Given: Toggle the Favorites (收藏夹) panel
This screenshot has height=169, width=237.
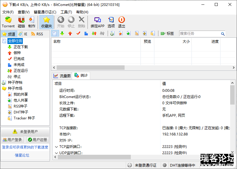Looking at the screenshot, I should tap(46, 22).
